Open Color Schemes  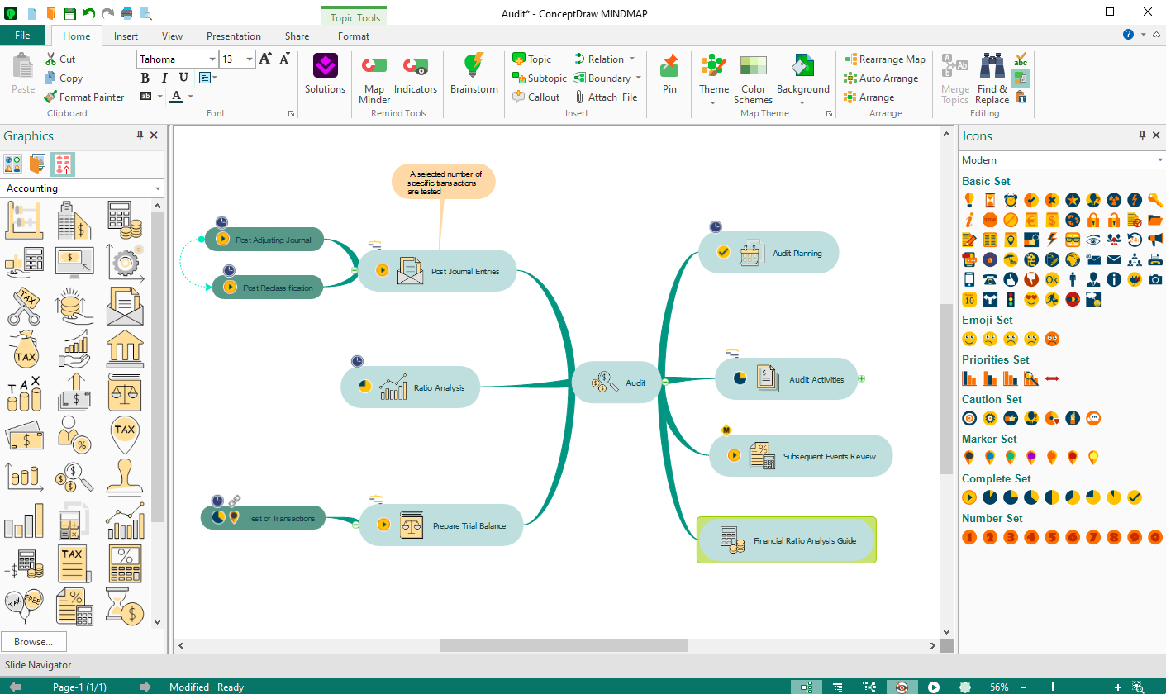click(753, 79)
